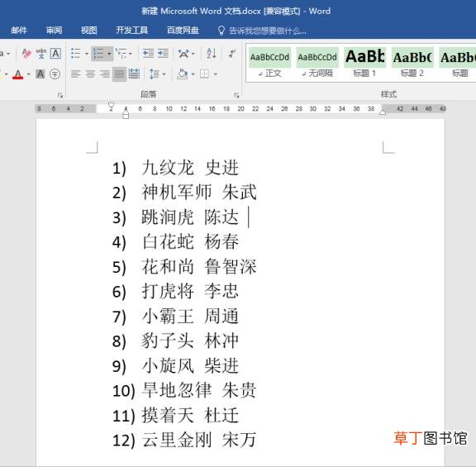Center align the text
Viewport: 476px width, 467px height.
pyautogui.click(x=90, y=74)
